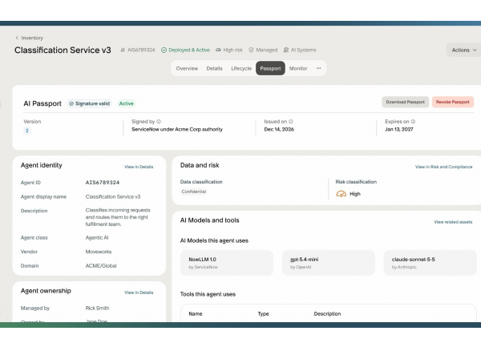Click info icon next to Signed by
This screenshot has height=347, width=481.
click(159, 122)
